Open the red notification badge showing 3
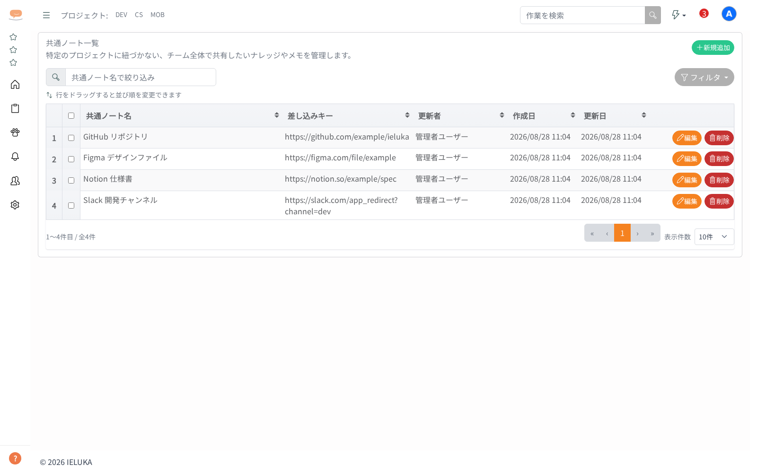The height and width of the screenshot is (473, 757). (x=704, y=14)
